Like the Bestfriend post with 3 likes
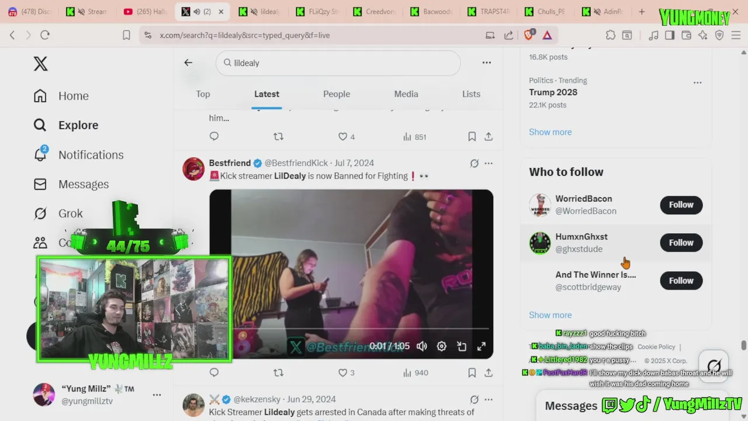Viewport: 748px width, 421px height. [347, 372]
